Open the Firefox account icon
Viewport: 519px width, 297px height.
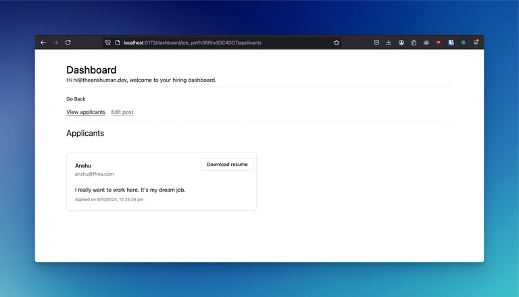pyautogui.click(x=401, y=43)
